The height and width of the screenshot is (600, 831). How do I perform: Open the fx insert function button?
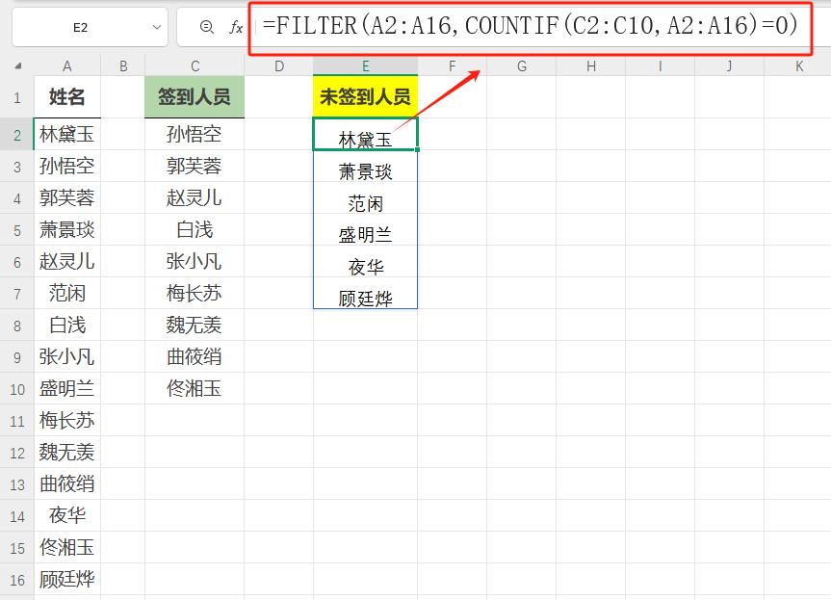pyautogui.click(x=236, y=27)
